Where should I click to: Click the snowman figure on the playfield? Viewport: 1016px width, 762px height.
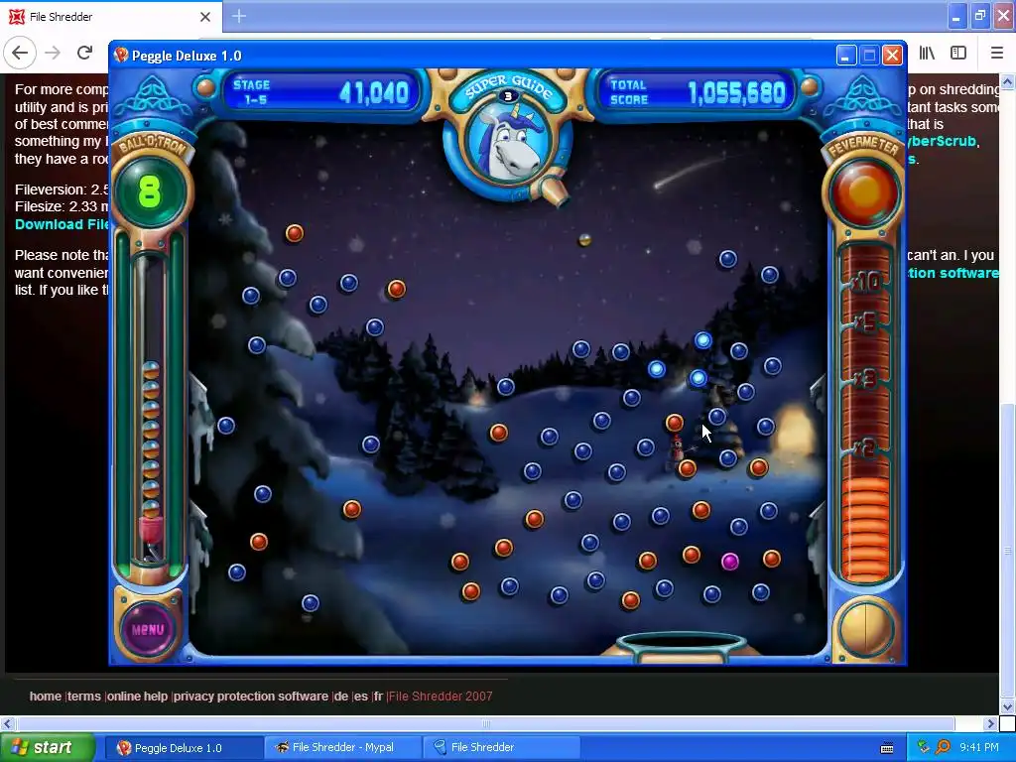(x=677, y=448)
